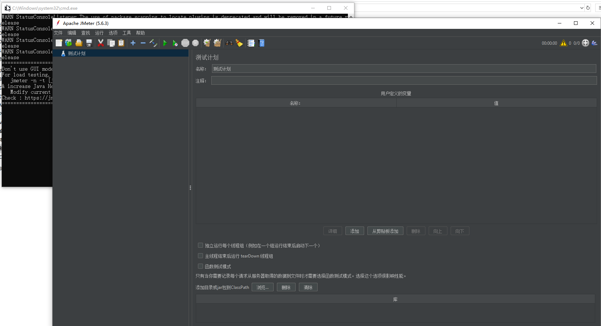
Task: Open the search dialog with the binoculars icon
Action: coord(229,43)
